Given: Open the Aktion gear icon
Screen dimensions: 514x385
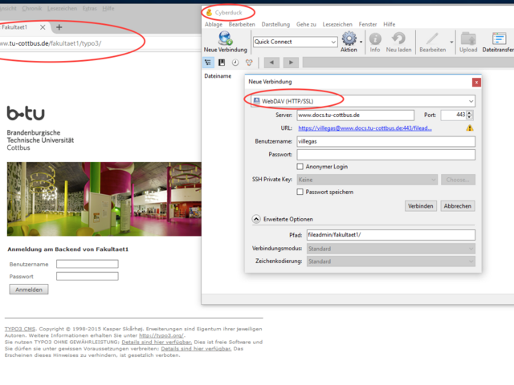Looking at the screenshot, I should click(x=349, y=38).
